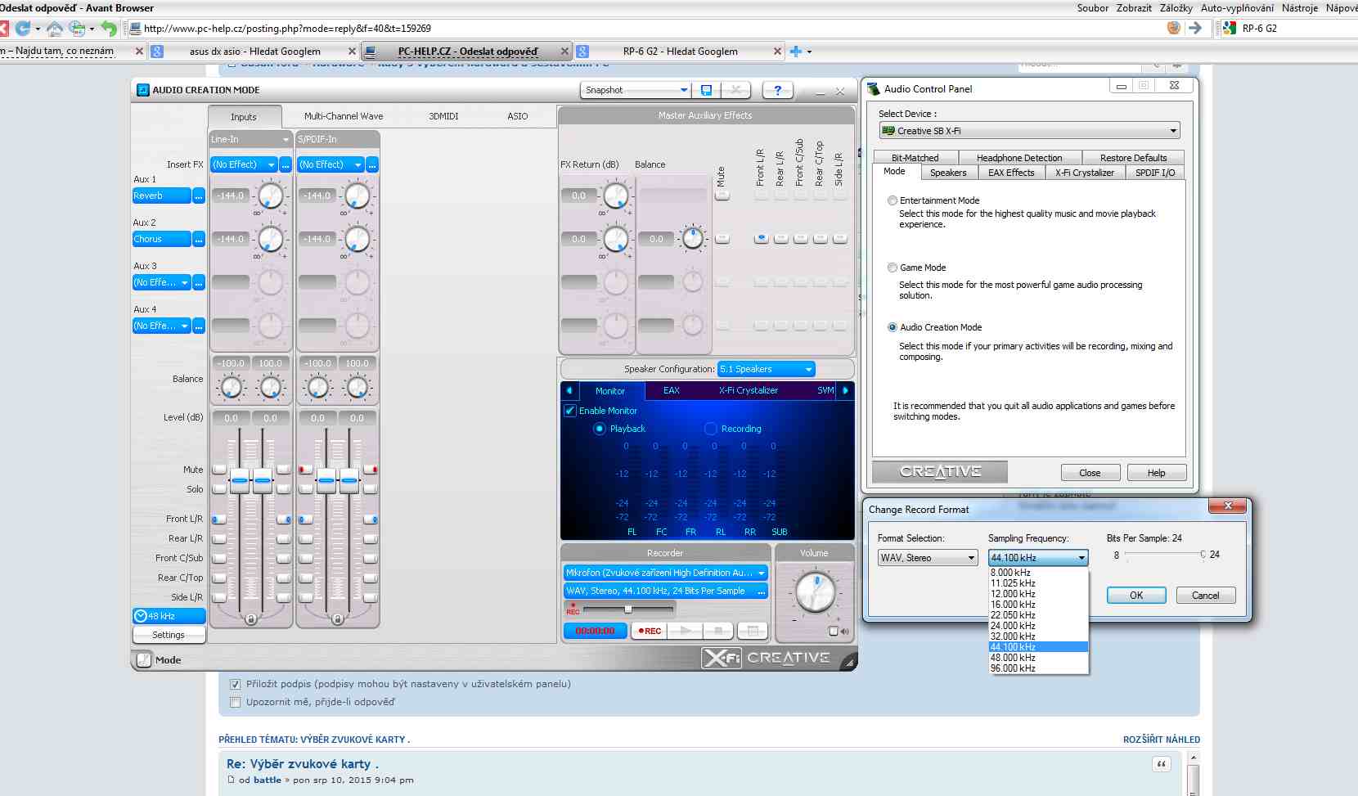Select 96.000 kHz sampling frequency option

(x=1039, y=668)
